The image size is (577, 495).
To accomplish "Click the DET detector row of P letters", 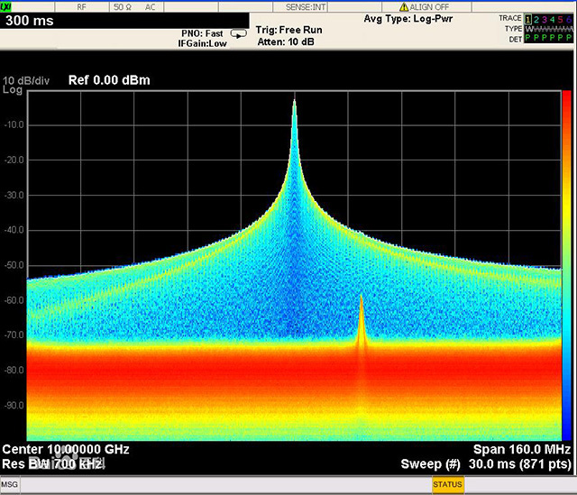I will click(549, 38).
